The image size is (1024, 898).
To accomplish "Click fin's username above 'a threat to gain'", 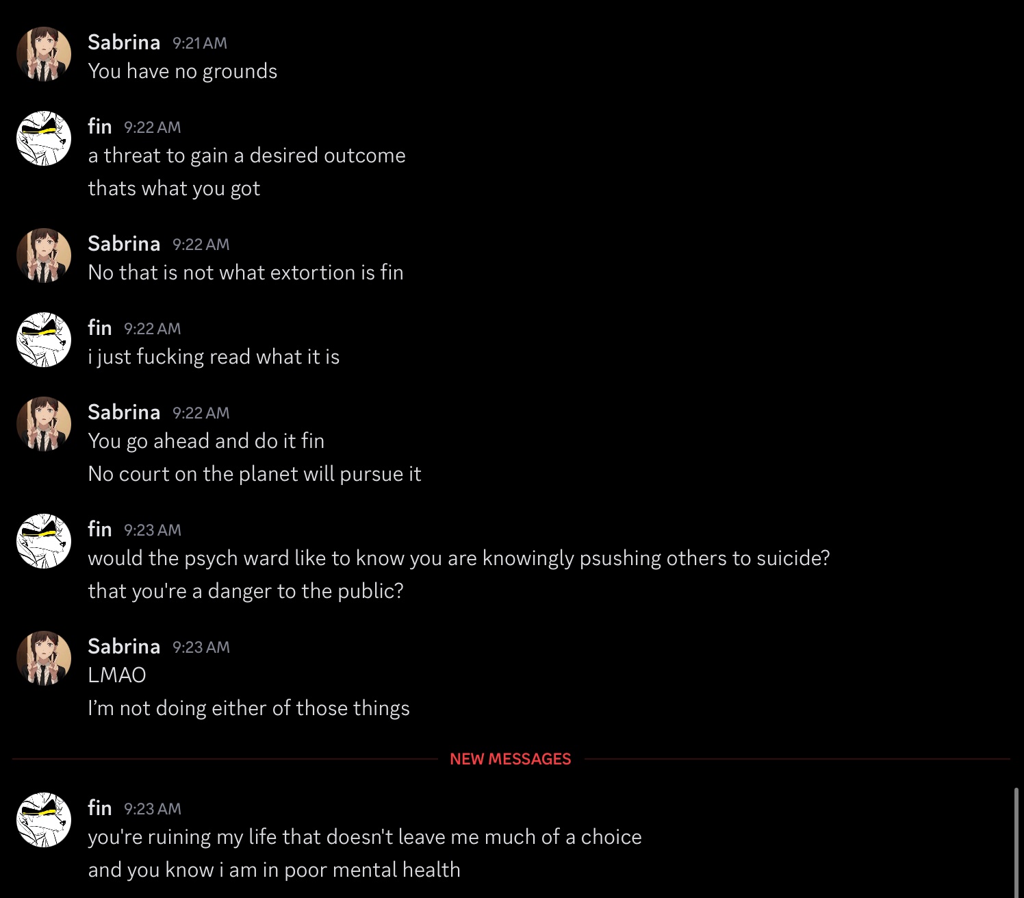I will [100, 127].
